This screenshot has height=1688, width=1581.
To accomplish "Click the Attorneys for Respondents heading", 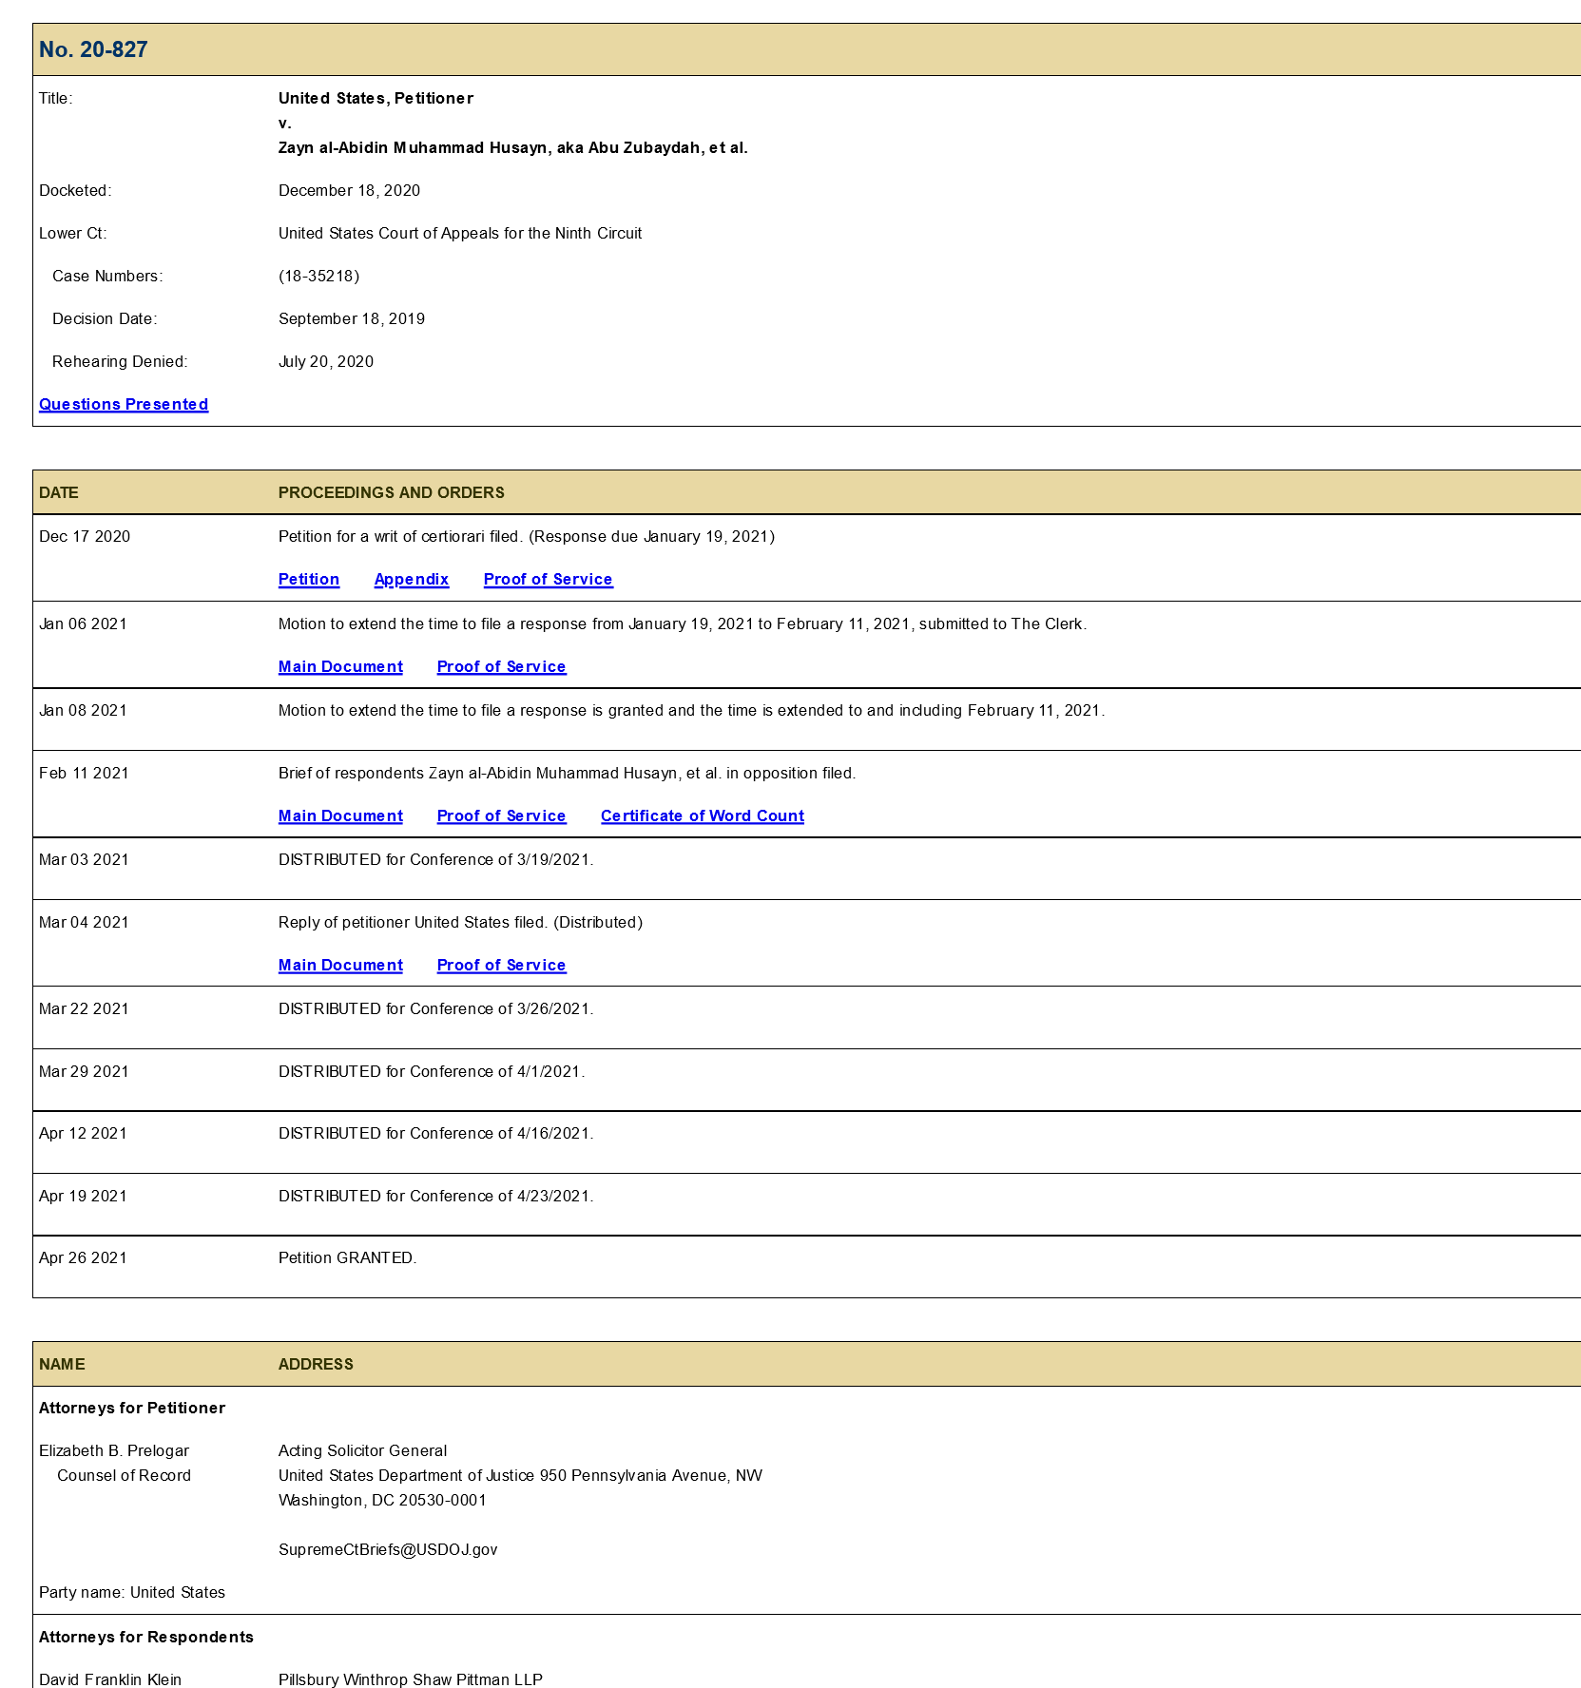I will [x=146, y=1637].
